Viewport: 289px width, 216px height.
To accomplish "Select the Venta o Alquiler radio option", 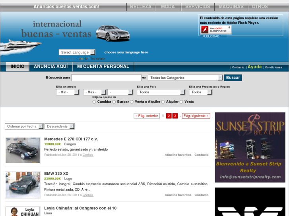I will (132, 102).
